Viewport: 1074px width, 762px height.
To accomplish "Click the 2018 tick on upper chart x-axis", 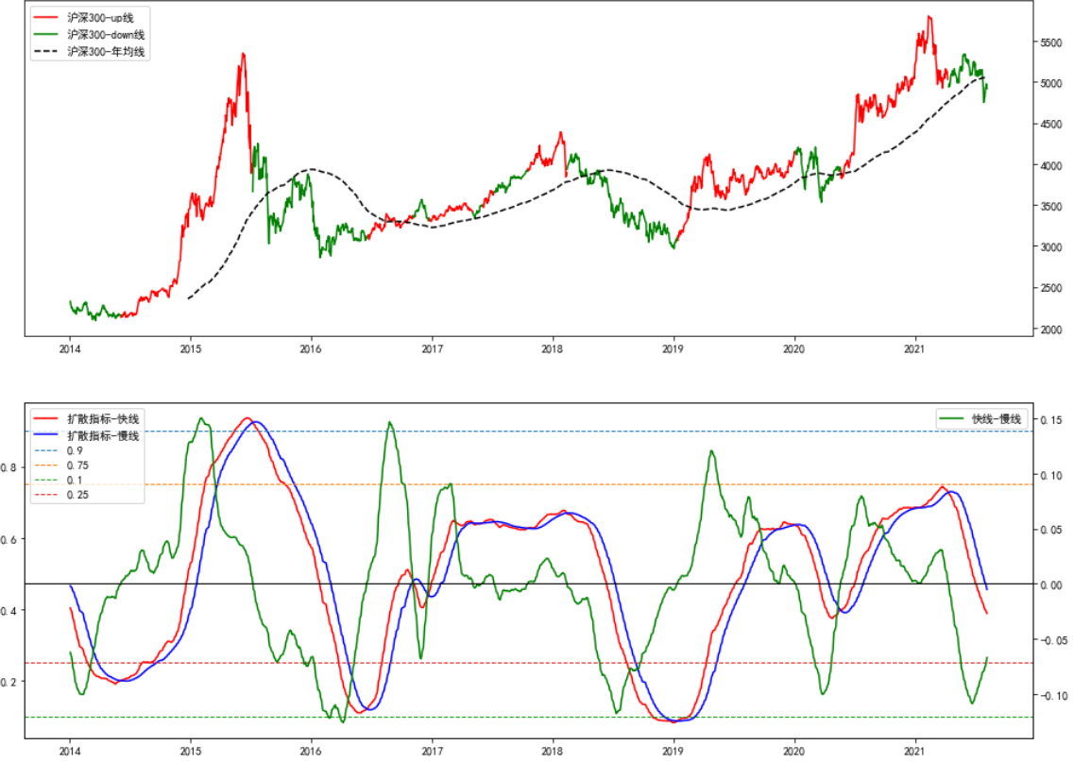I will (x=553, y=348).
